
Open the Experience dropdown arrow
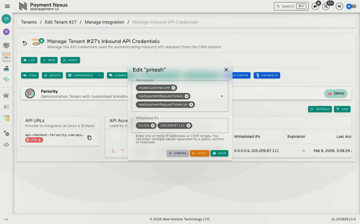point(100,75)
